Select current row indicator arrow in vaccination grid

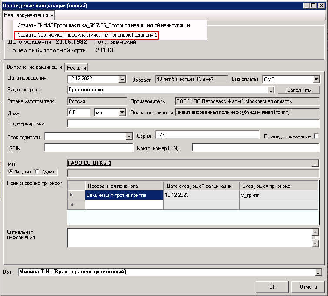71,195
